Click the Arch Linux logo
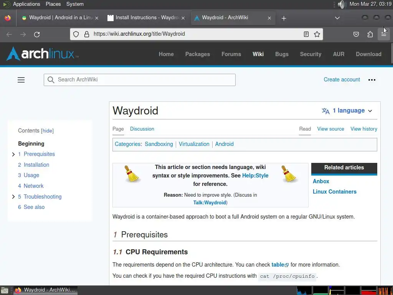This screenshot has height=295, width=393. pos(42,54)
